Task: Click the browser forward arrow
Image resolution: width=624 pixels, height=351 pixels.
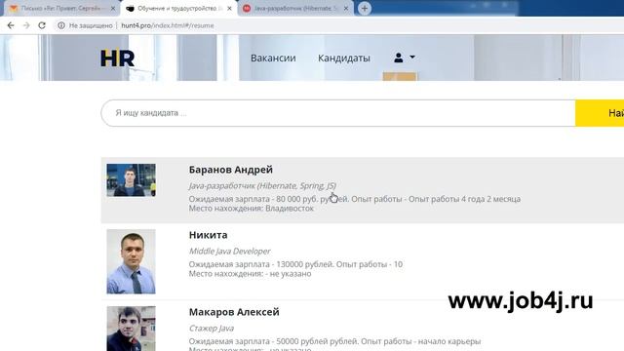Action: [26, 25]
